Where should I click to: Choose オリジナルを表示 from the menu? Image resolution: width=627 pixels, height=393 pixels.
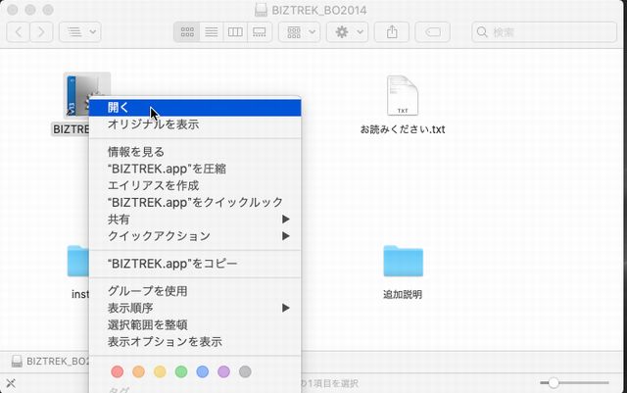(195, 124)
